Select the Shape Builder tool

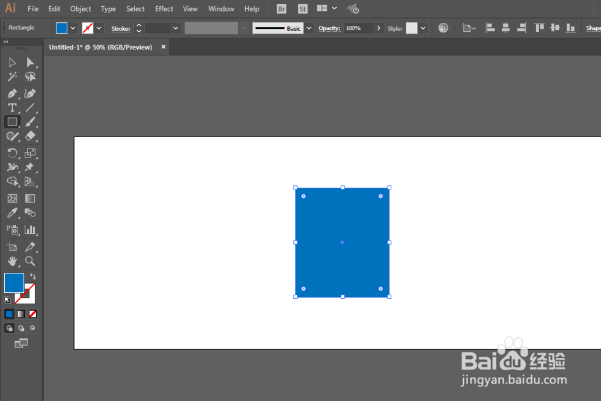[x=12, y=182]
